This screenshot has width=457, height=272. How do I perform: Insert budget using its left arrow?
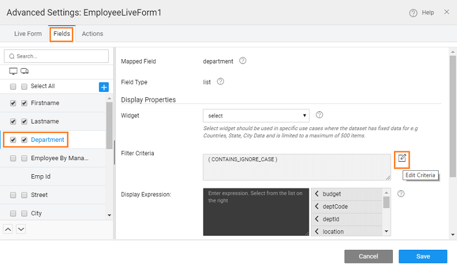[x=317, y=194]
